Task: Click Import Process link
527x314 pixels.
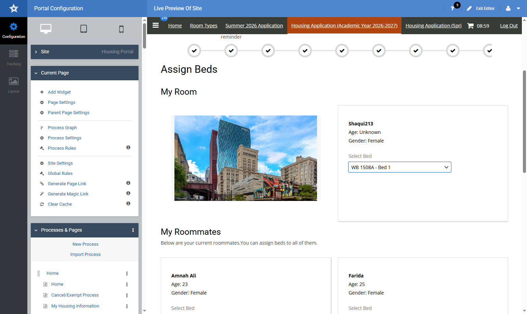Action: 85,255
